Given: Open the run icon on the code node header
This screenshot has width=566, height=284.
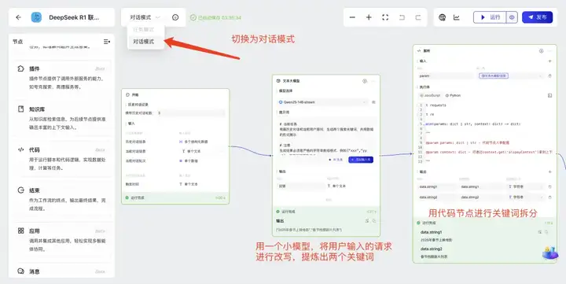Looking at the screenshot, I should tap(541, 51).
